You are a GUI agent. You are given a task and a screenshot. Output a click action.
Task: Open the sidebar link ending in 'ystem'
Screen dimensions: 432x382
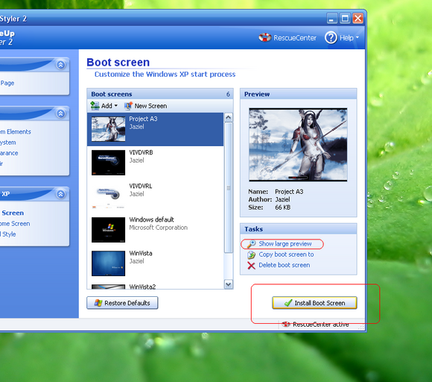pos(8,143)
